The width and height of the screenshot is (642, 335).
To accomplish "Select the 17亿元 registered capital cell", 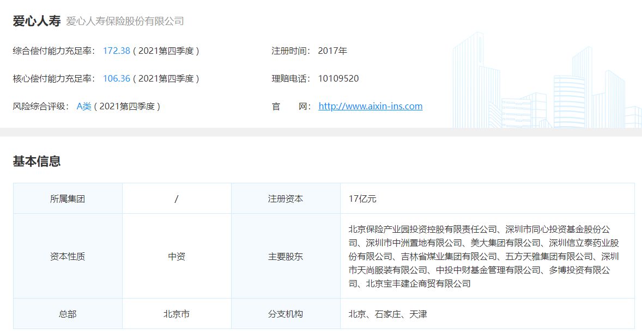I will pos(362,199).
